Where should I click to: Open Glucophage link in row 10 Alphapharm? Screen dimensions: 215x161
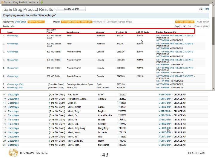point(13,99)
